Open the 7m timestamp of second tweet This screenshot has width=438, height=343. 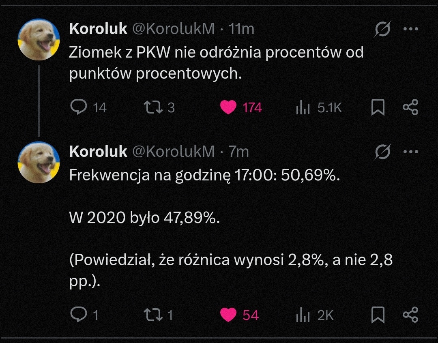(239, 152)
